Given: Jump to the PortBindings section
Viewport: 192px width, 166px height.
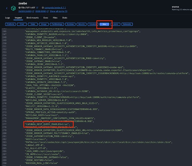Looking at the screenshot, I should coord(57,24).
